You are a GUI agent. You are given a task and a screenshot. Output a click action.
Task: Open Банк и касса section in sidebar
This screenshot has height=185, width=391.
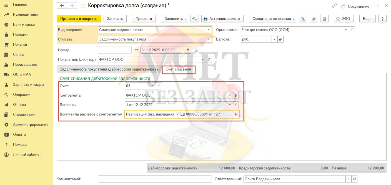tap(24, 24)
